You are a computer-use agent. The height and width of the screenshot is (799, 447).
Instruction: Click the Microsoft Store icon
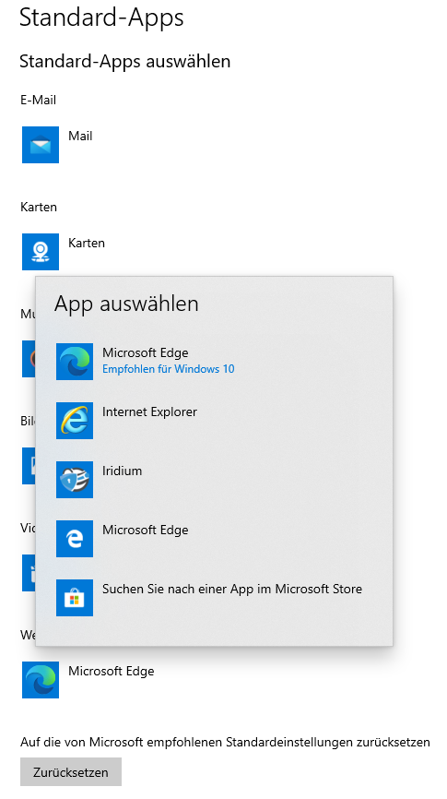click(x=75, y=598)
